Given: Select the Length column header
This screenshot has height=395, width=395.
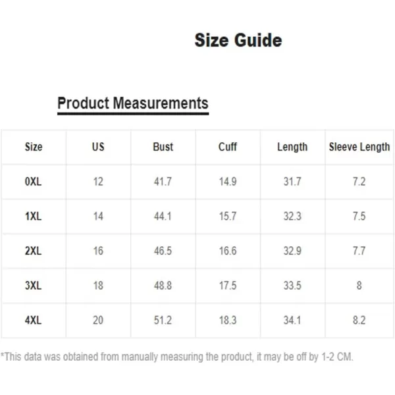Looking at the screenshot, I should (292, 147).
